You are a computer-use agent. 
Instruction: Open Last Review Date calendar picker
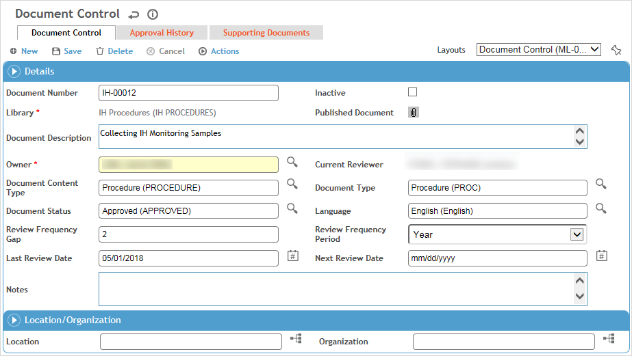coord(292,256)
